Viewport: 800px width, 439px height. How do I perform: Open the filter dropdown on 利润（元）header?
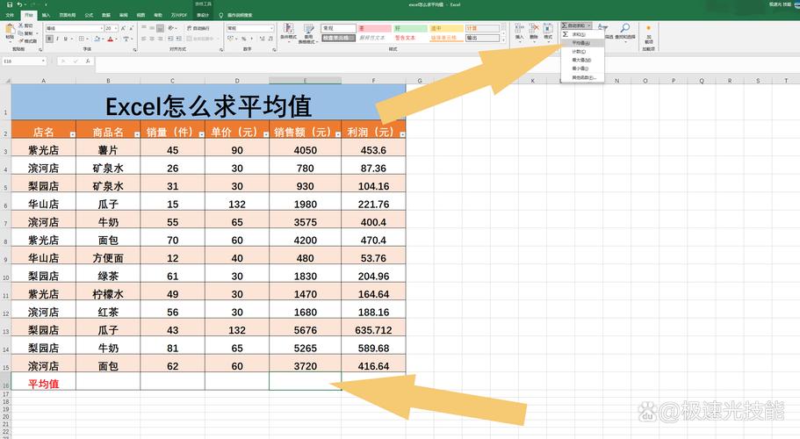coord(402,134)
